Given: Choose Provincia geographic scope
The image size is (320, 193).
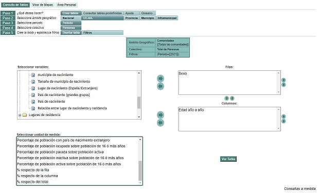Looking at the screenshot, I should 132,18.
